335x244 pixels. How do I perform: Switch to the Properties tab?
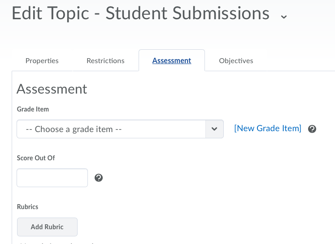(x=42, y=61)
